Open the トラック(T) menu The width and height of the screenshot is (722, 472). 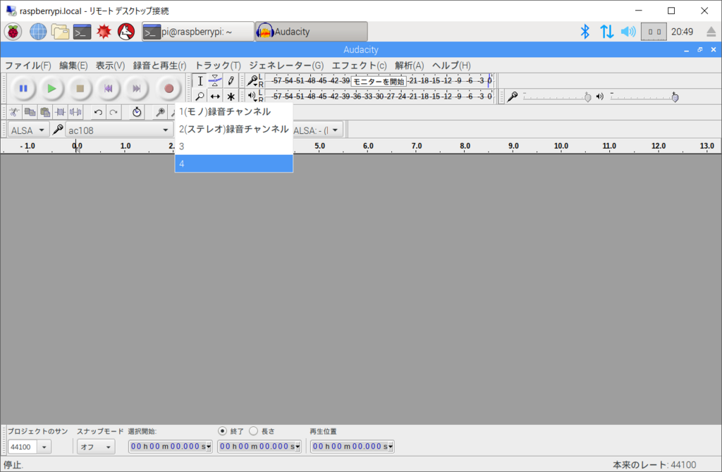(x=218, y=66)
